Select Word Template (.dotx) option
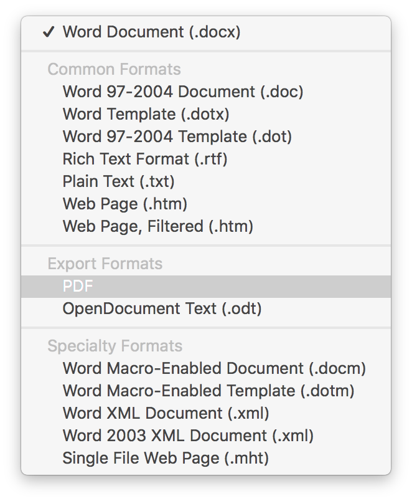 (x=206, y=114)
